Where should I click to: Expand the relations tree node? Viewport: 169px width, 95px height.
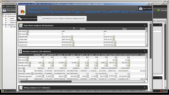(6, 23)
